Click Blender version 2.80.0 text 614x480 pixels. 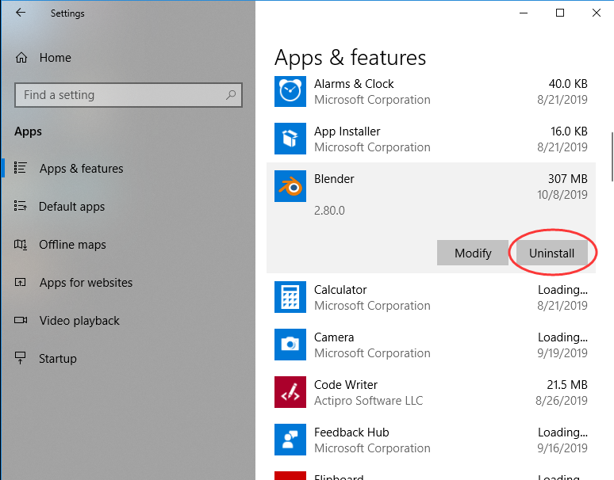(329, 211)
